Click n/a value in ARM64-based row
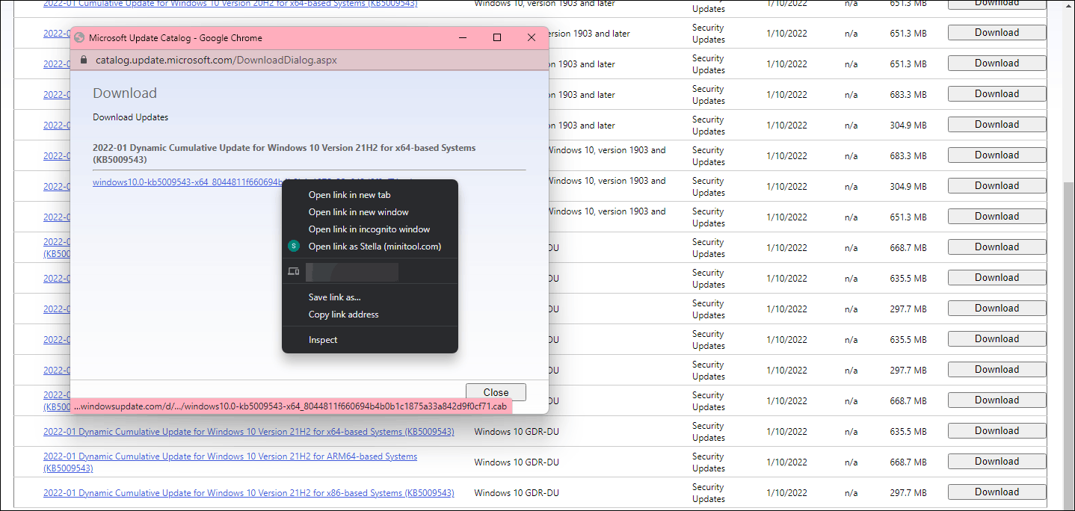Viewport: 1075px width, 511px height. [x=851, y=462]
